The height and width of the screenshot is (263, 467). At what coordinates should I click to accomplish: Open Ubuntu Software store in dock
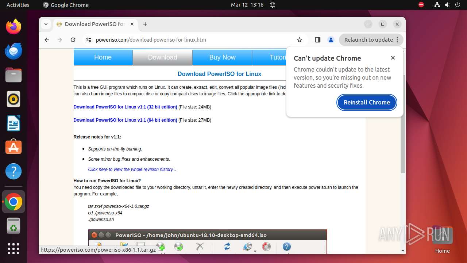click(13, 147)
